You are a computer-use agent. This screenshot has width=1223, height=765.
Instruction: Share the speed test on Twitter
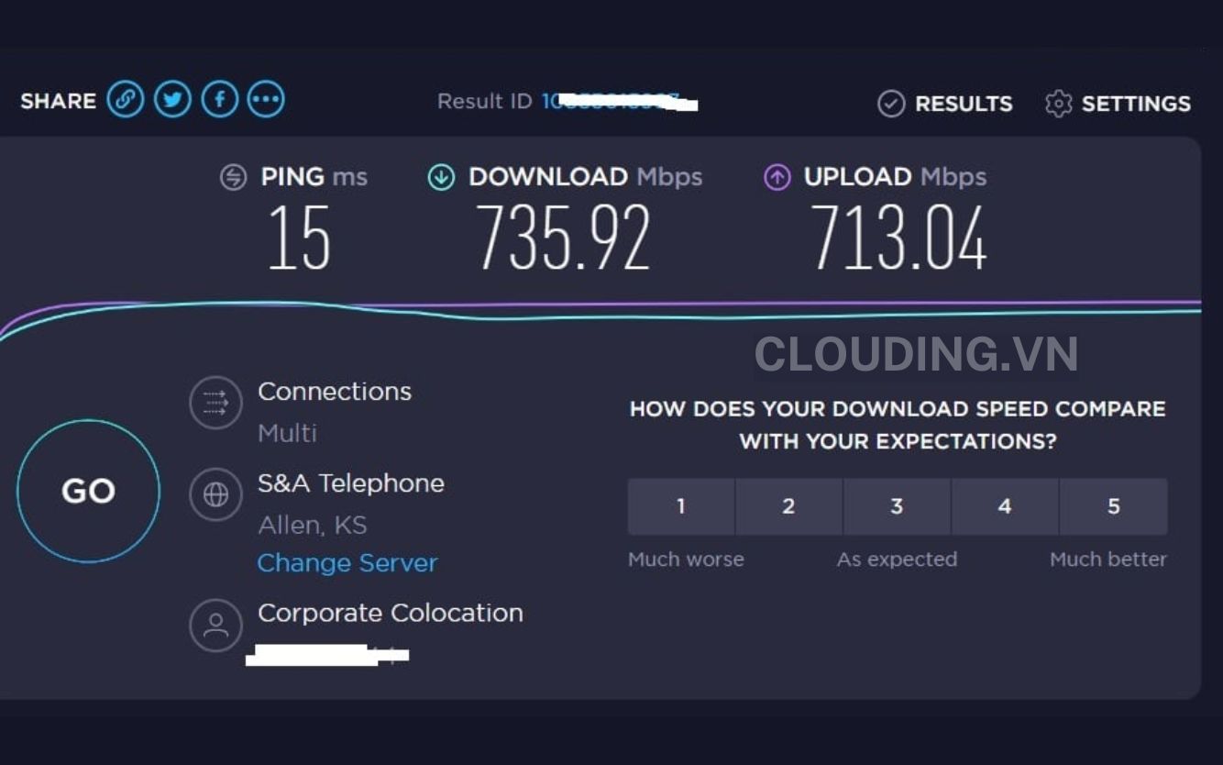172,99
